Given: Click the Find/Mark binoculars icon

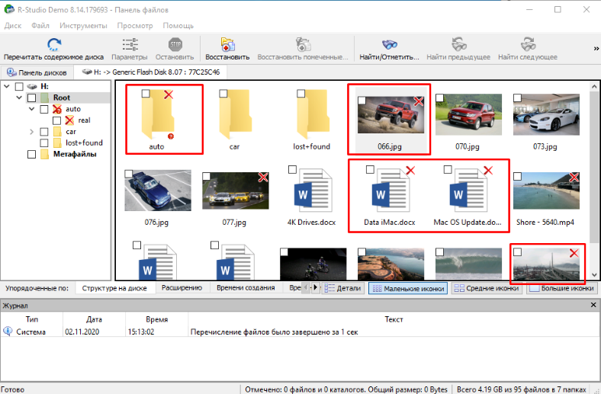Looking at the screenshot, I should [x=389, y=45].
